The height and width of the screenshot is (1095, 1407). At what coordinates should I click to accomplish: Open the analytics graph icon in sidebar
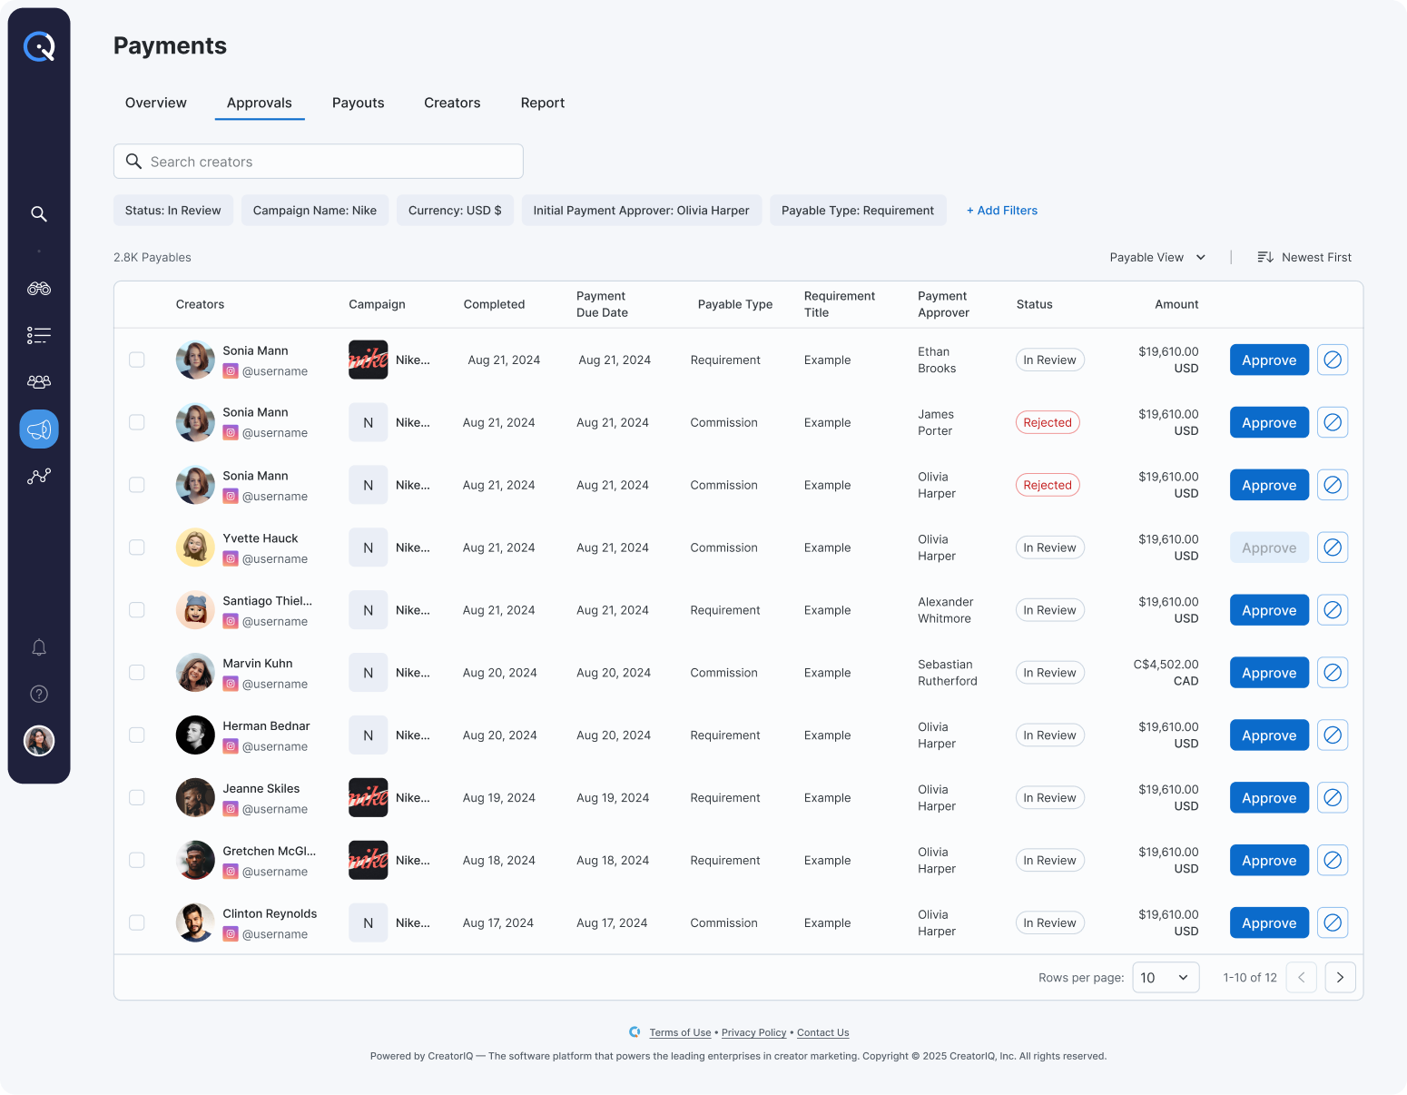click(x=38, y=476)
